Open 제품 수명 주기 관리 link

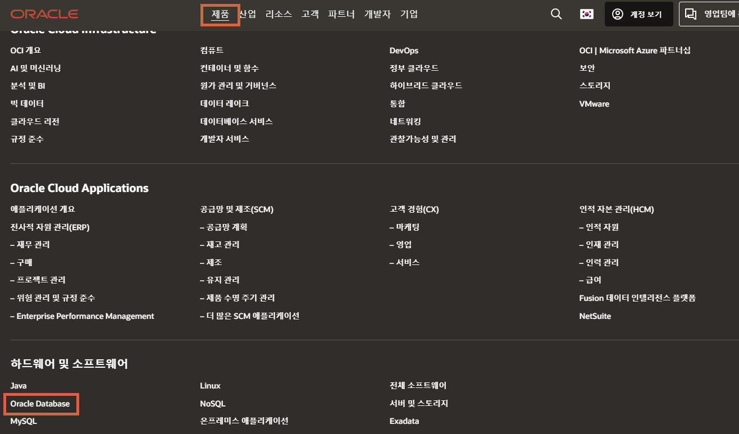click(x=238, y=298)
